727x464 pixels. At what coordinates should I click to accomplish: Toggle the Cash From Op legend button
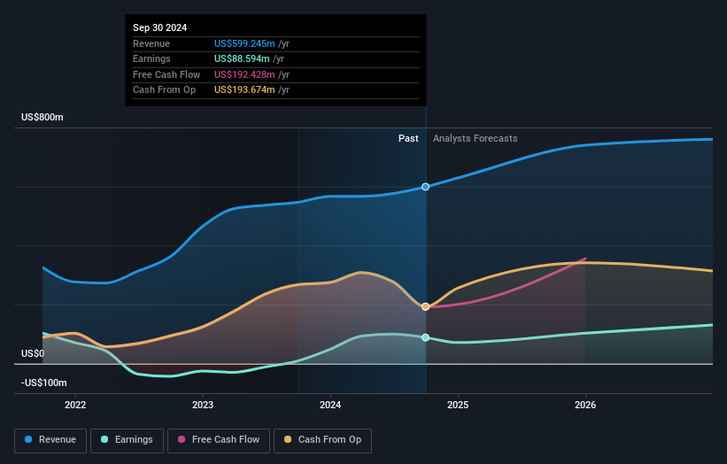pos(322,440)
